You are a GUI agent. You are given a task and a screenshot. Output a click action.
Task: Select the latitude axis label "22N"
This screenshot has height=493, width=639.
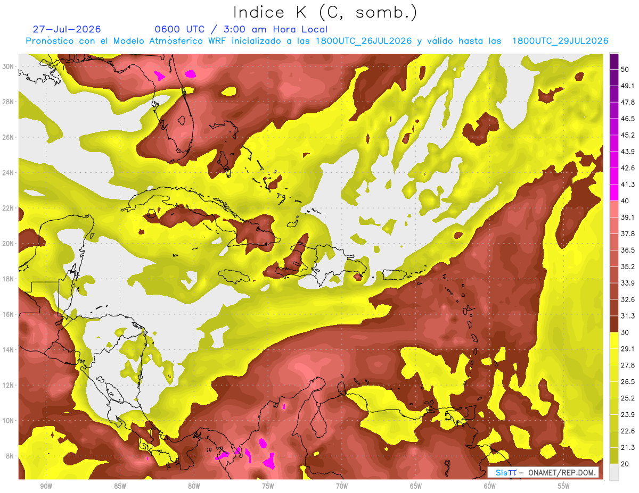pos(8,208)
